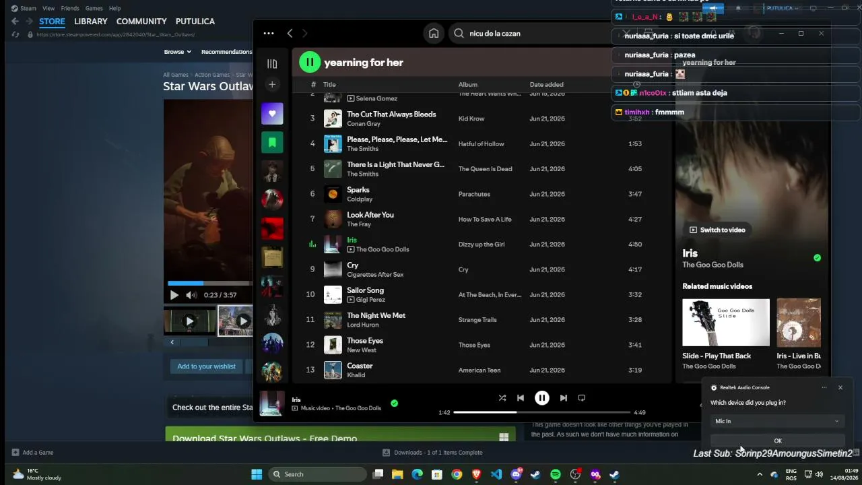The width and height of the screenshot is (862, 485).
Task: Open the Games menu in Steam
Action: 94,8
